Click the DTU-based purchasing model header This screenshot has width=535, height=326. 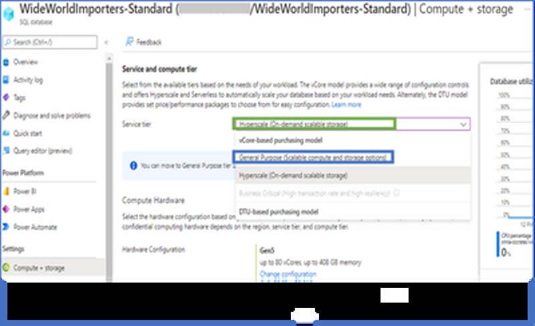[278, 212]
